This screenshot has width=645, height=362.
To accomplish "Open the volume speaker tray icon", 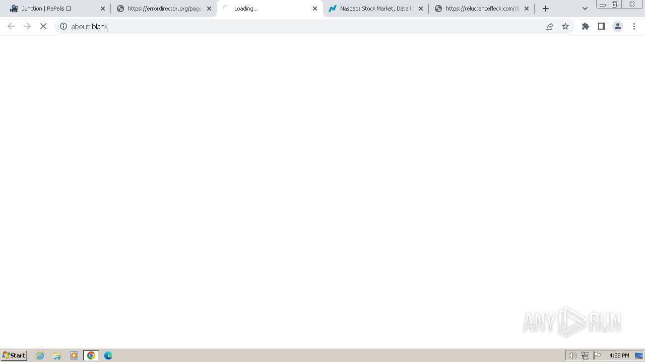I will (x=573, y=355).
